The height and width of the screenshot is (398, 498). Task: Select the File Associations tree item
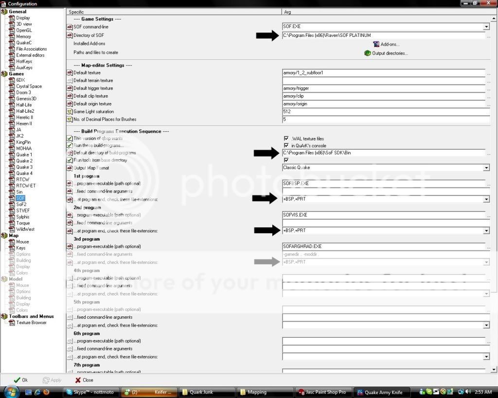tap(32, 49)
